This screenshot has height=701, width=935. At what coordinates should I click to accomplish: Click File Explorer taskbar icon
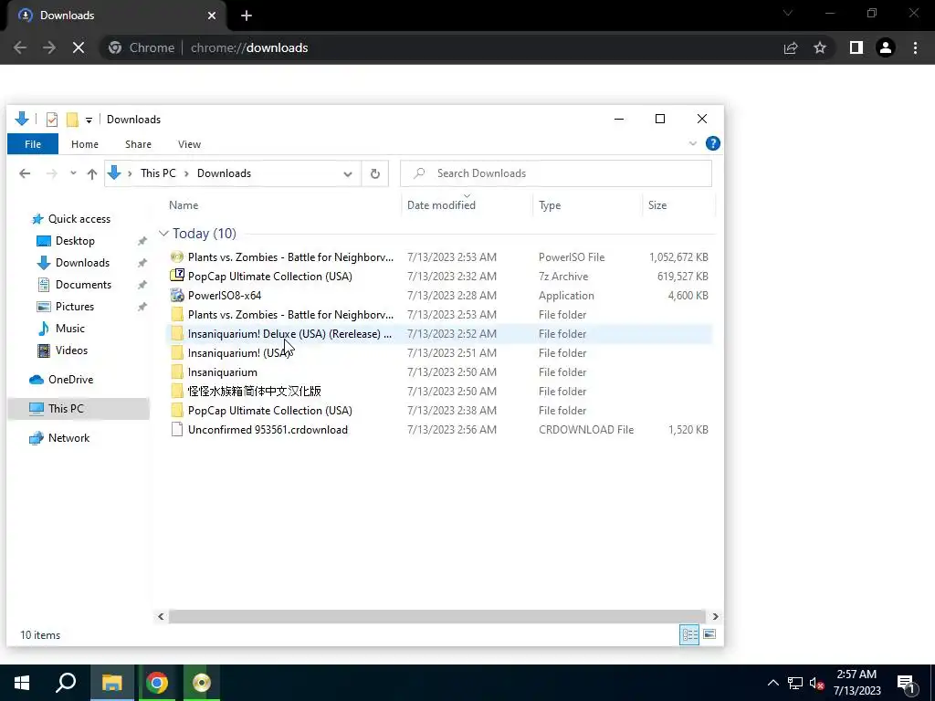click(111, 683)
